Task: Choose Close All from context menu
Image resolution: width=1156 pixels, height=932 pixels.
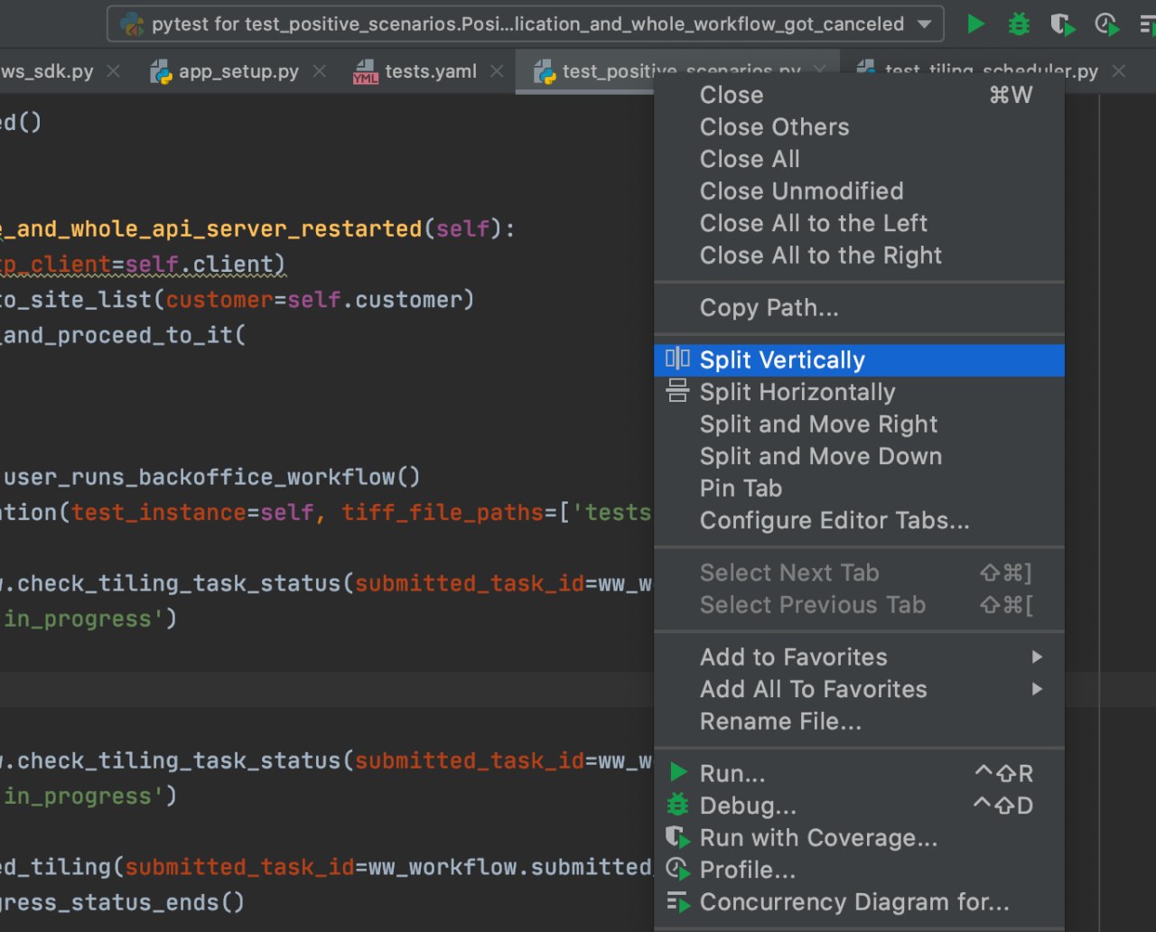Action: click(859, 159)
